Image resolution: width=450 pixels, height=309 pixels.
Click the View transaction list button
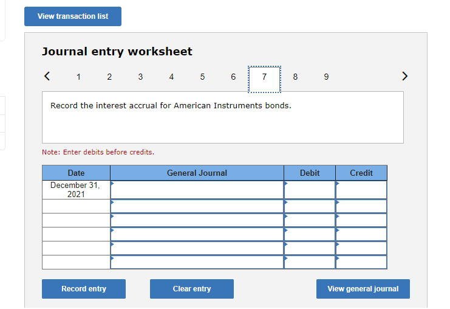click(73, 16)
